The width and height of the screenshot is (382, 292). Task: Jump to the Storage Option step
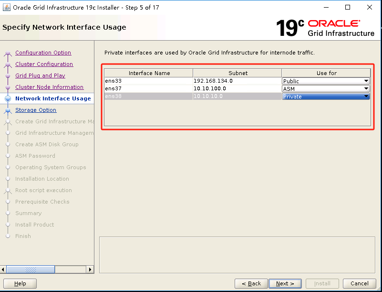tap(36, 110)
